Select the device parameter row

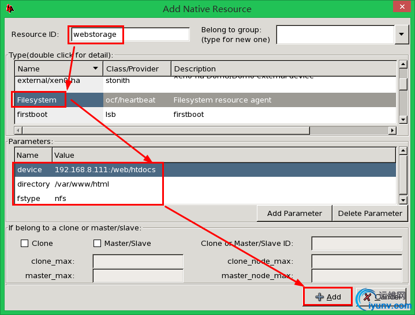click(205, 169)
